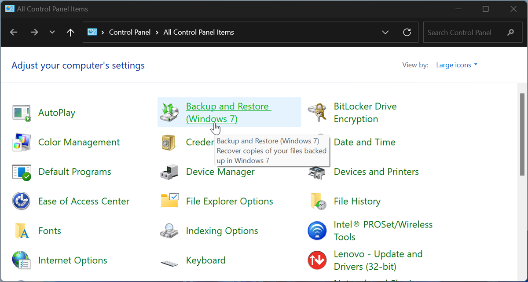Open Color Management using its icon
Viewport: 528px width, 282px height.
point(21,142)
